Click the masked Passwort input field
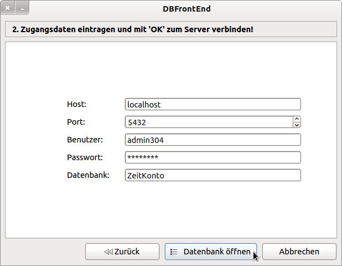 coord(213,157)
